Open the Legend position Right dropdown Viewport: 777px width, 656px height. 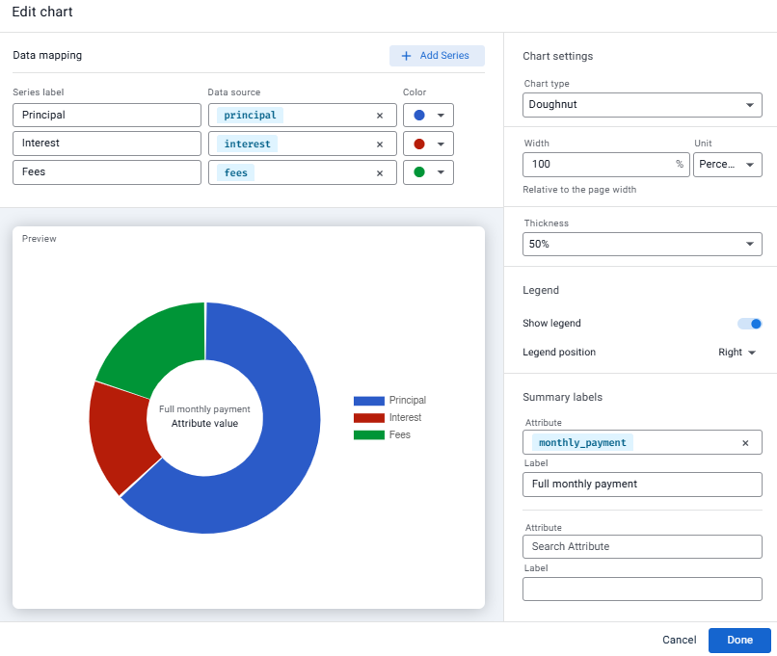(737, 352)
